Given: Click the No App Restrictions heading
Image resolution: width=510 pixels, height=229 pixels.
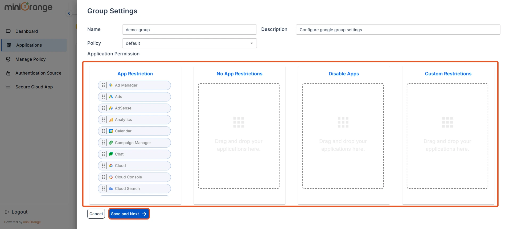Looking at the screenshot, I should [x=240, y=74].
